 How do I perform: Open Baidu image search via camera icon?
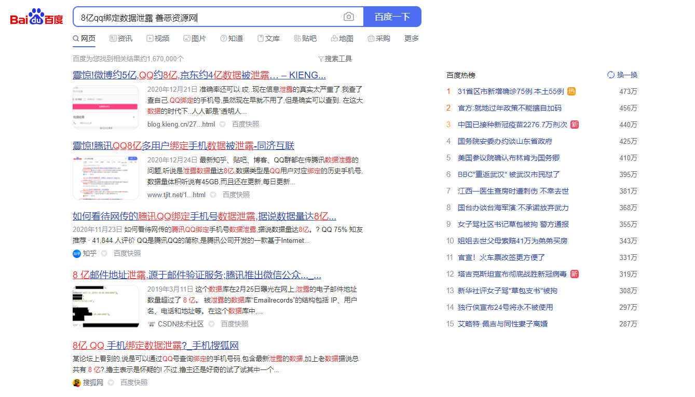click(x=348, y=16)
